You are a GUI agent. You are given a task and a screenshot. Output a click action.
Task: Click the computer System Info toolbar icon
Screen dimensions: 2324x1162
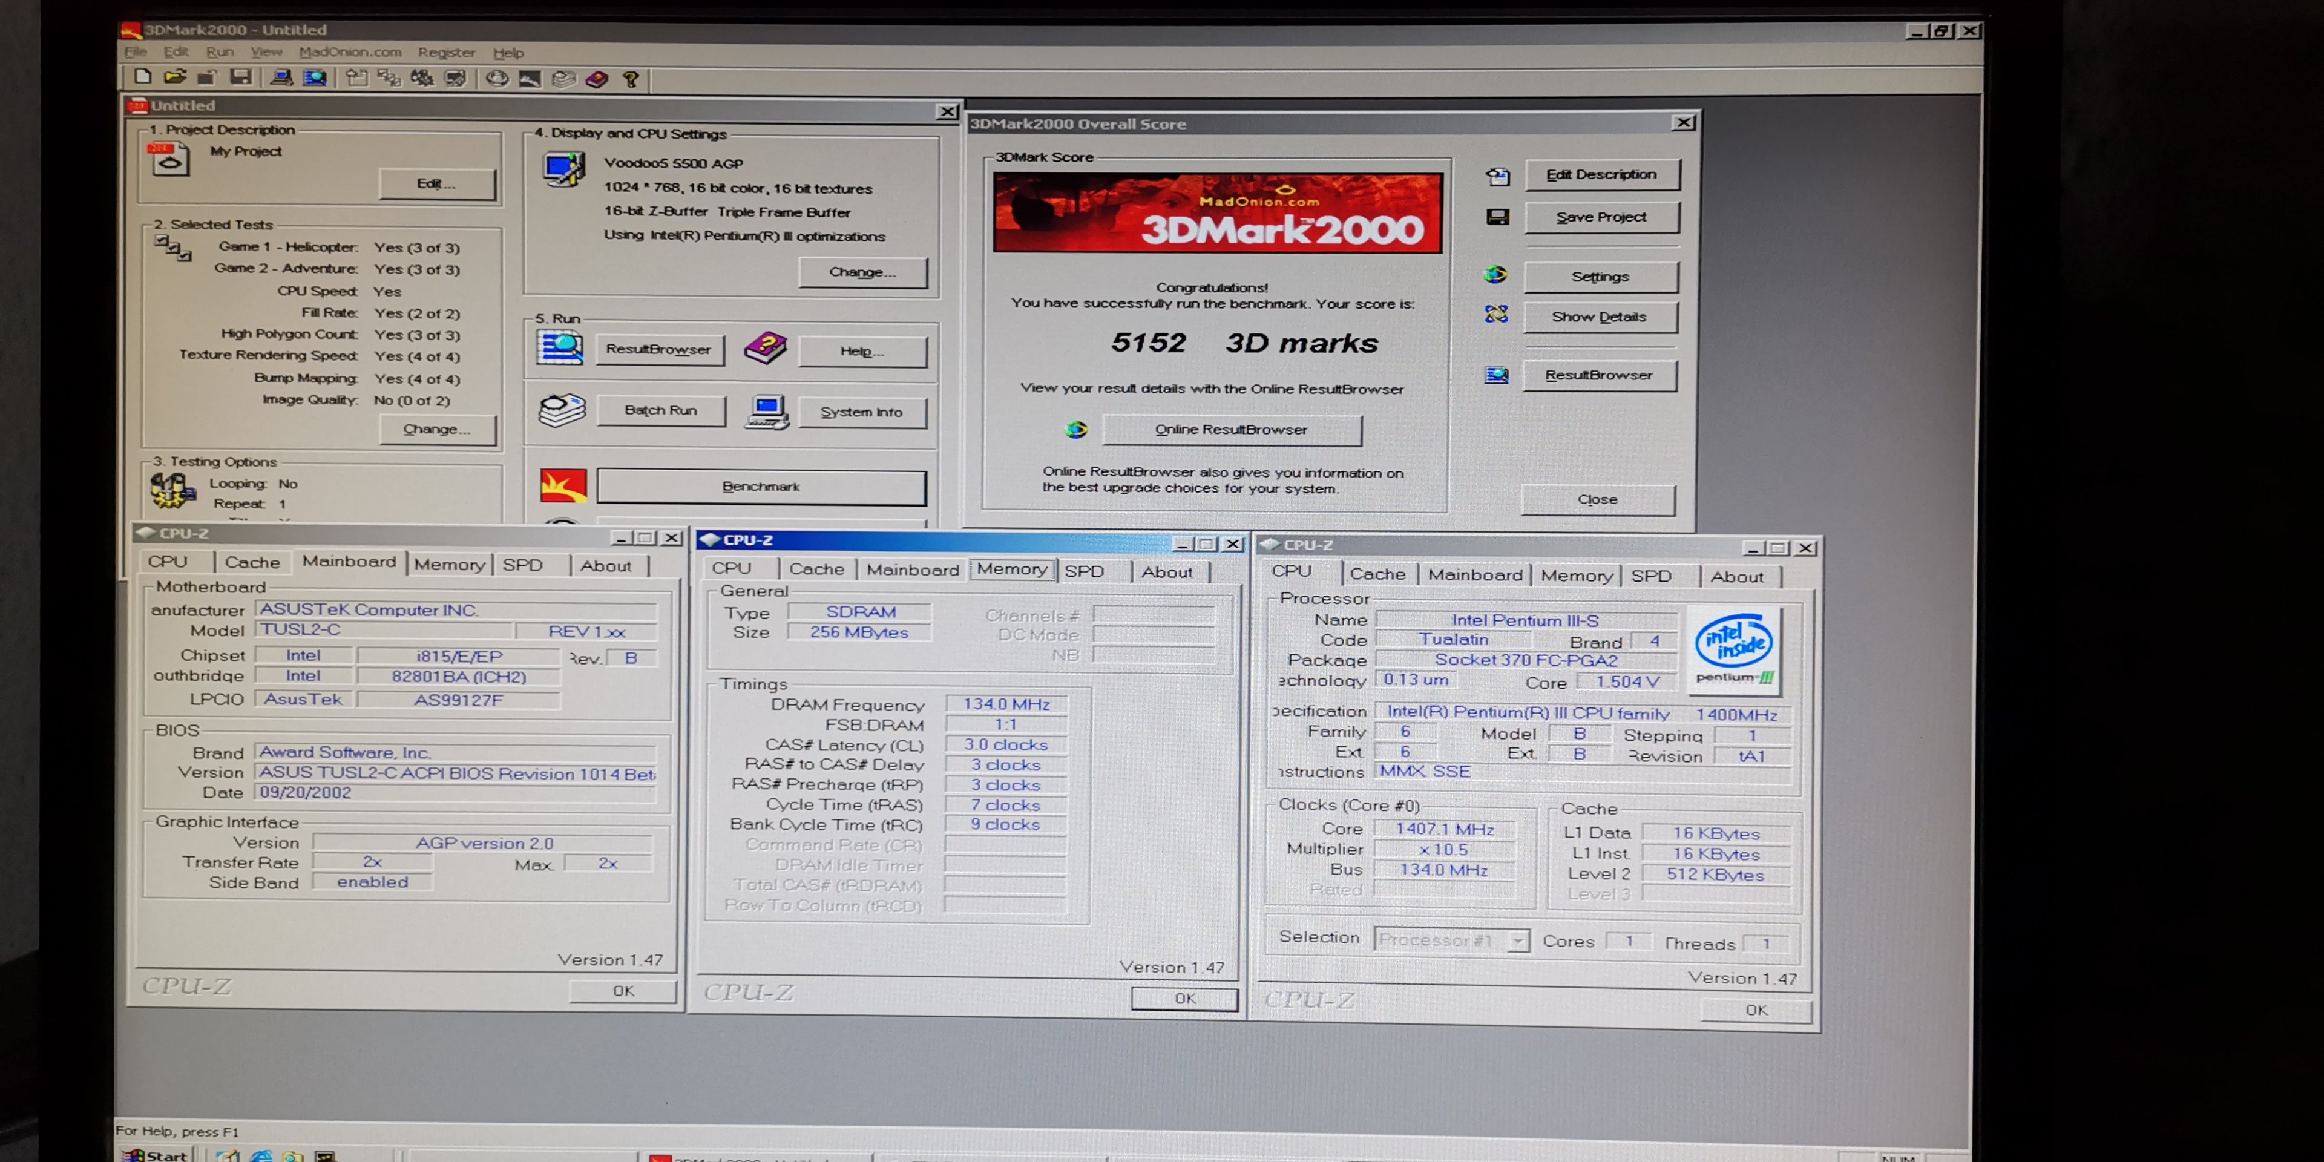click(281, 77)
